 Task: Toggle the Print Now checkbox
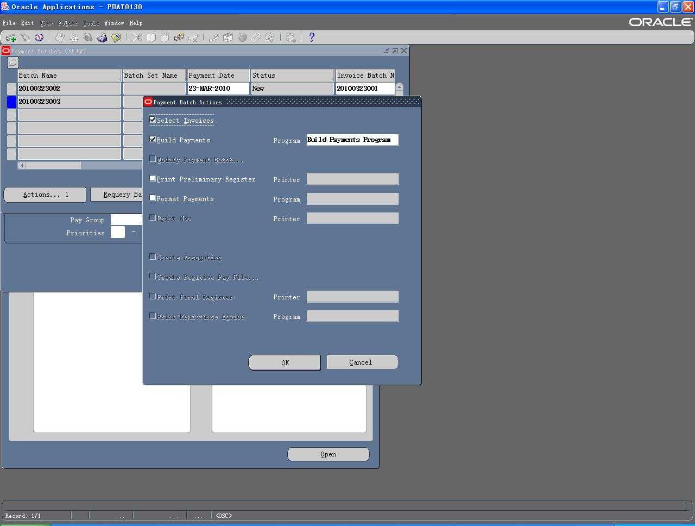[x=153, y=217]
